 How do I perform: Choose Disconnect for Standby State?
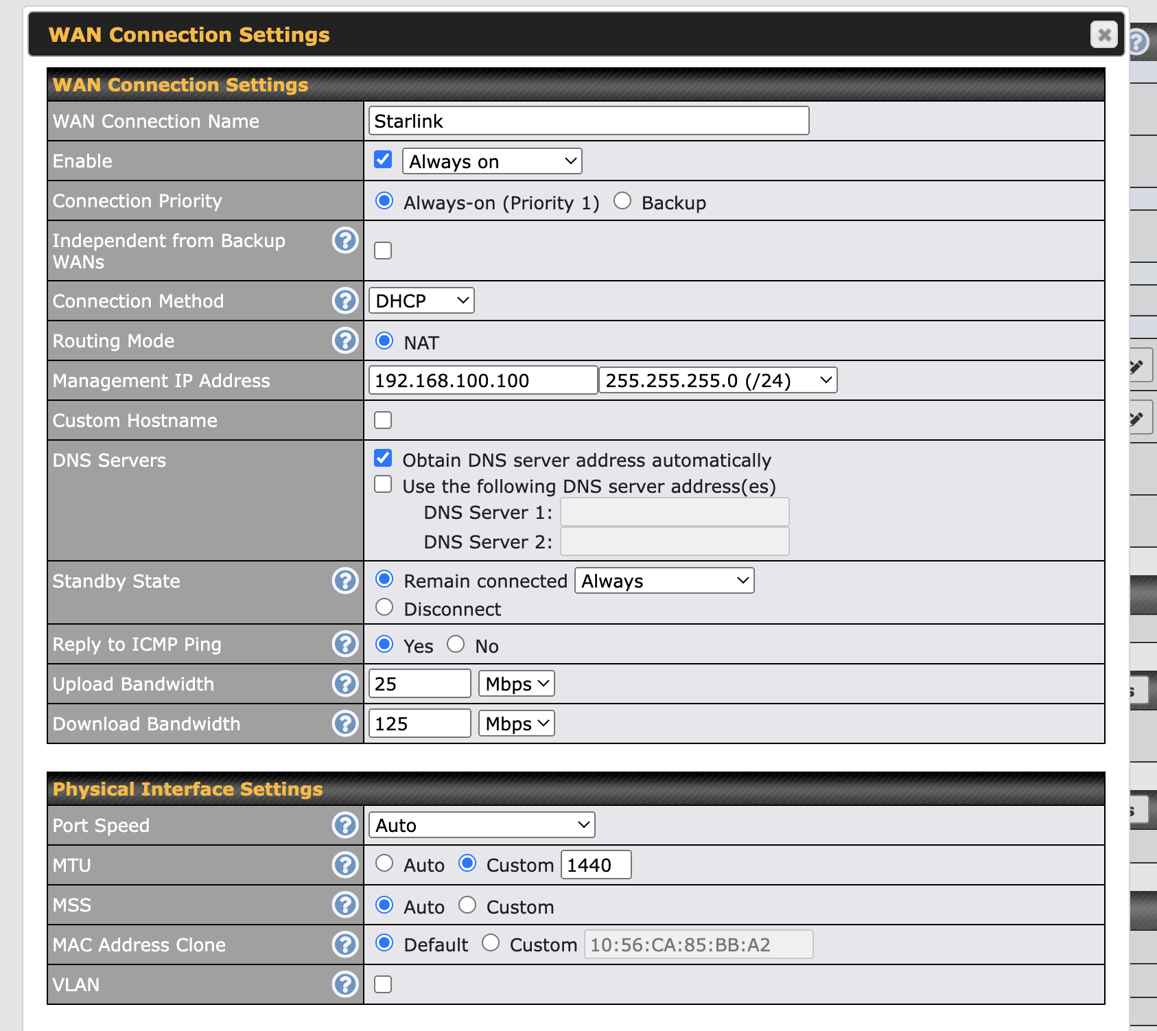pyautogui.click(x=384, y=607)
